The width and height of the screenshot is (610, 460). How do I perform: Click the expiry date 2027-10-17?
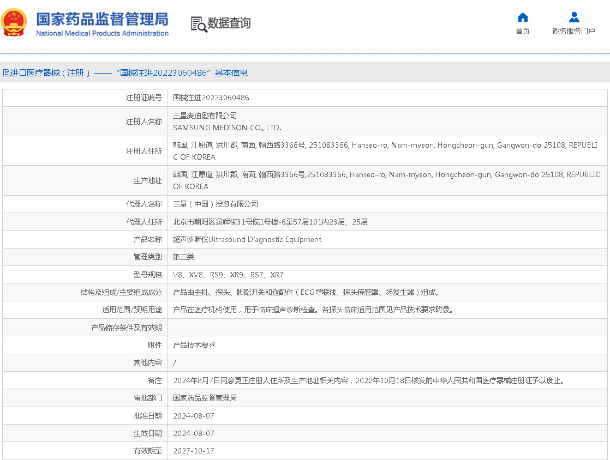pos(194,451)
